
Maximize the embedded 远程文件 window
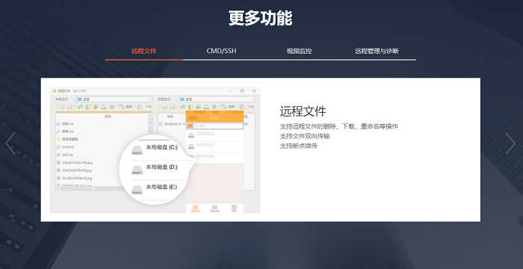242,90
